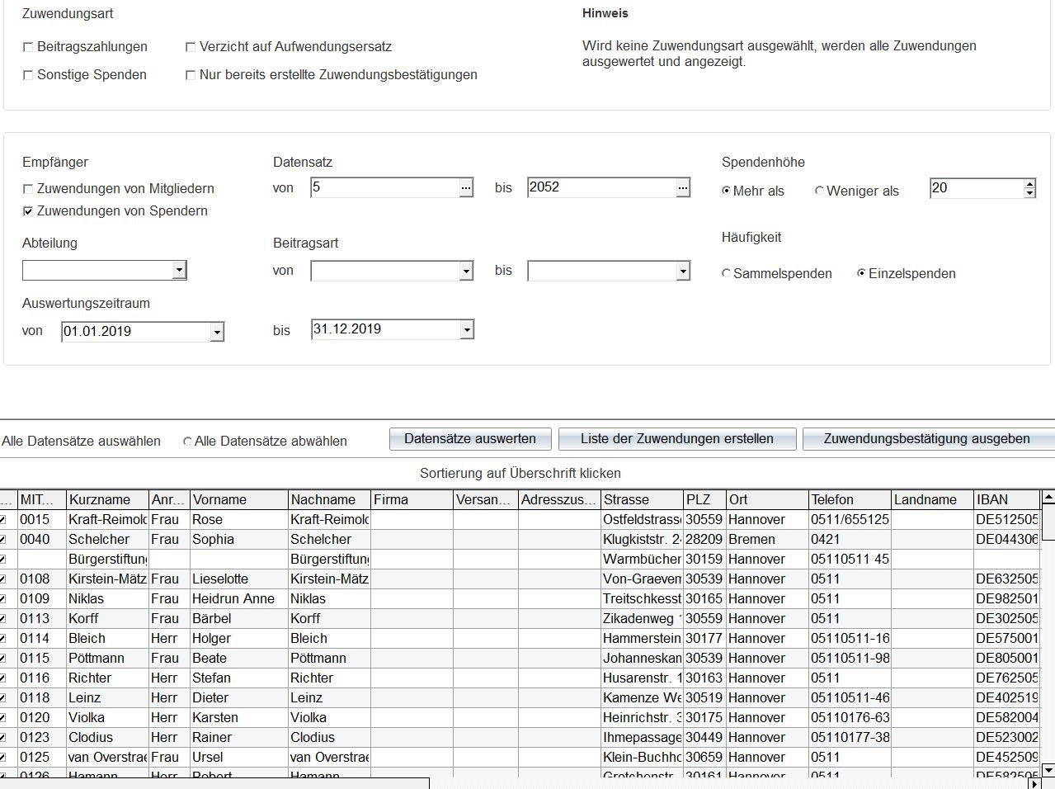Viewport: 1055px width, 789px height.
Task: Select the Mehr als radio option
Action: 726,191
